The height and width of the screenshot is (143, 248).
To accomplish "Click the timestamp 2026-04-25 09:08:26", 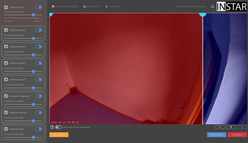I will (x=65, y=122).
